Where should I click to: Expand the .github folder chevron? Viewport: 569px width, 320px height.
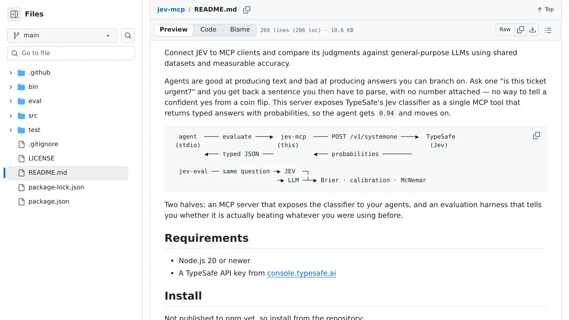tap(11, 73)
